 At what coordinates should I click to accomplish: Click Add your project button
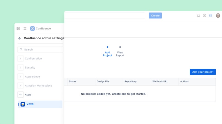tap(203, 72)
